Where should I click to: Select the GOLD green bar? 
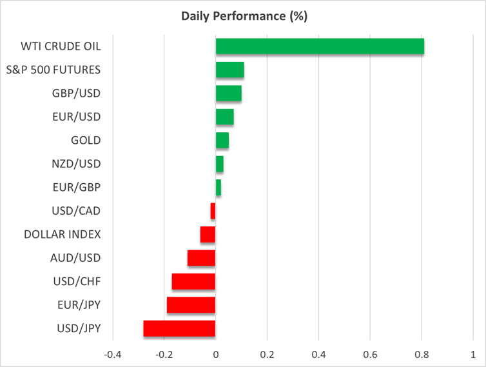click(222, 141)
